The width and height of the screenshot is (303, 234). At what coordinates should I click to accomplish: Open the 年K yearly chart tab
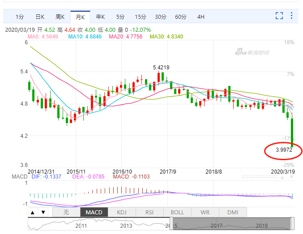100,17
